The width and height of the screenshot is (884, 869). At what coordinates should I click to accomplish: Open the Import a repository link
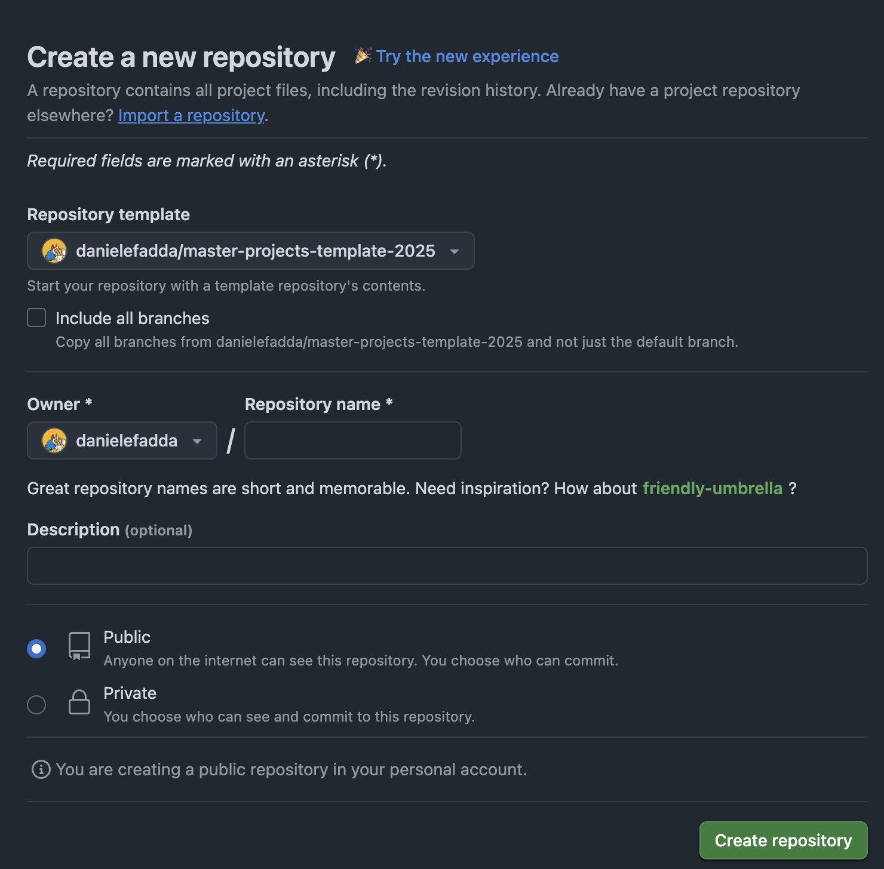[x=191, y=116]
